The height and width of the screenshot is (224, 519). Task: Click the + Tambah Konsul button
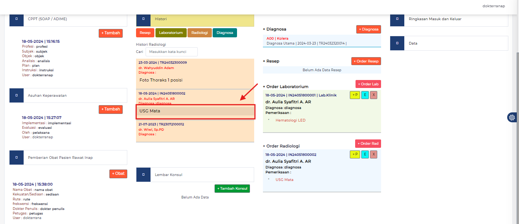232,189
